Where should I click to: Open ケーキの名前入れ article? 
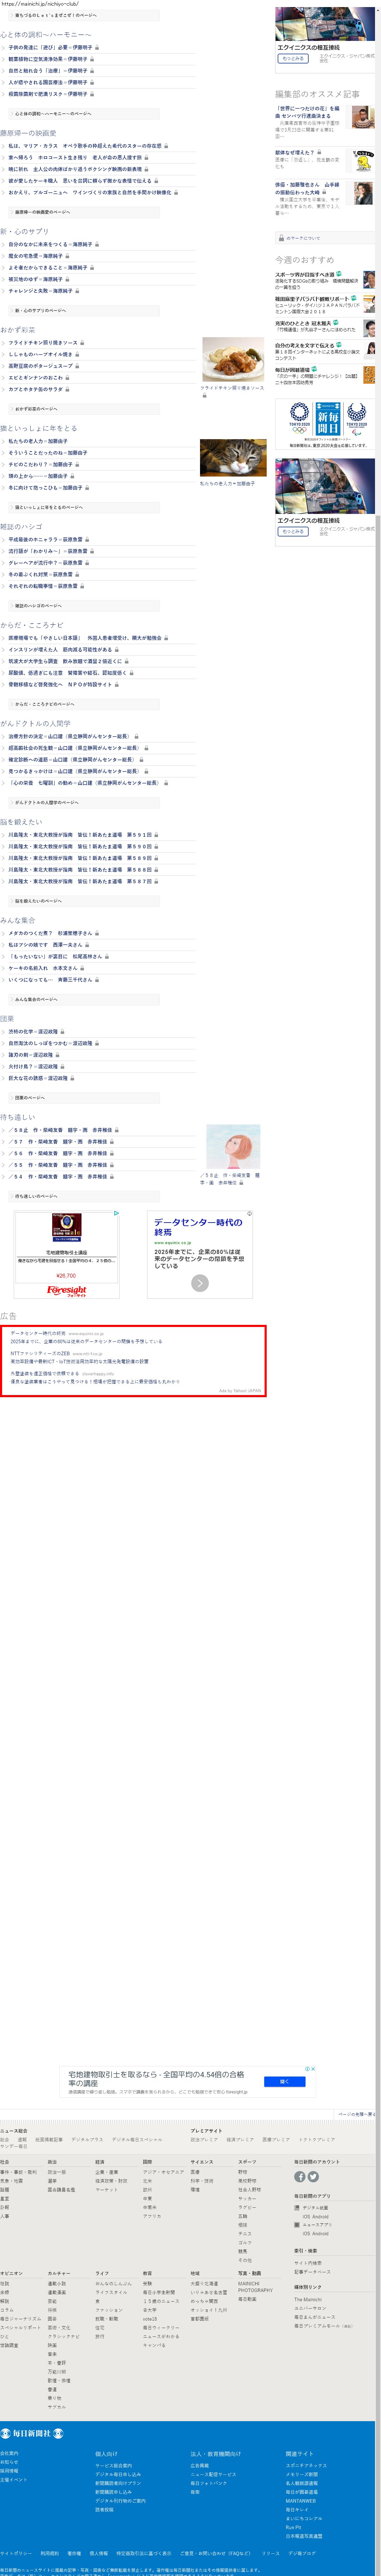(x=43, y=968)
